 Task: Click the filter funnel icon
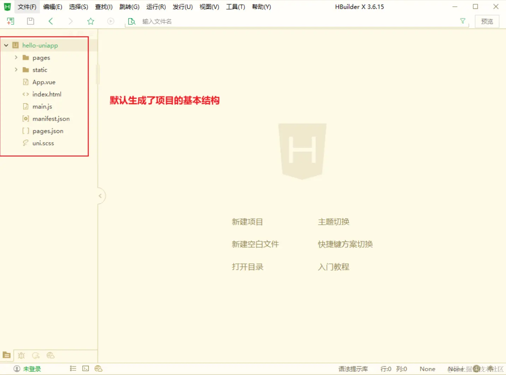pyautogui.click(x=463, y=21)
